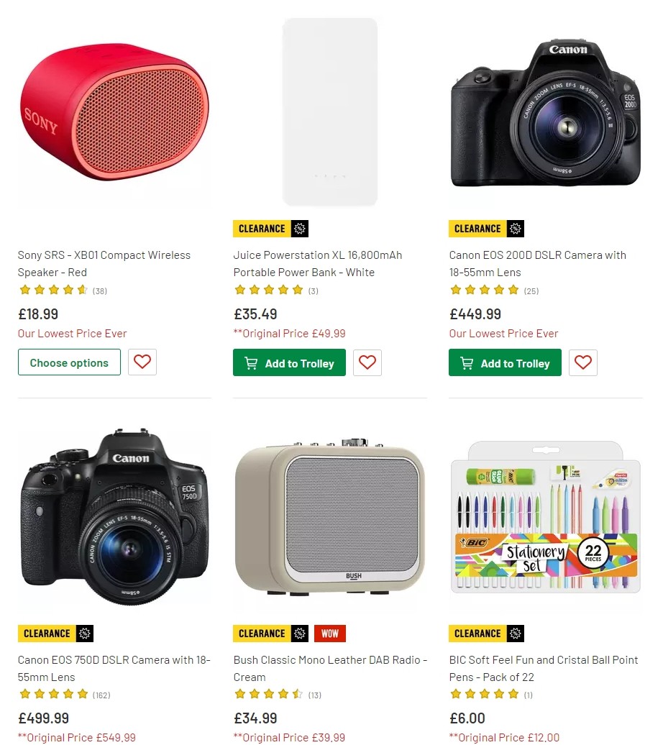Image resolution: width=663 pixels, height=745 pixels.
Task: Click the first star in the Sony speaker rating
Action: (24, 290)
